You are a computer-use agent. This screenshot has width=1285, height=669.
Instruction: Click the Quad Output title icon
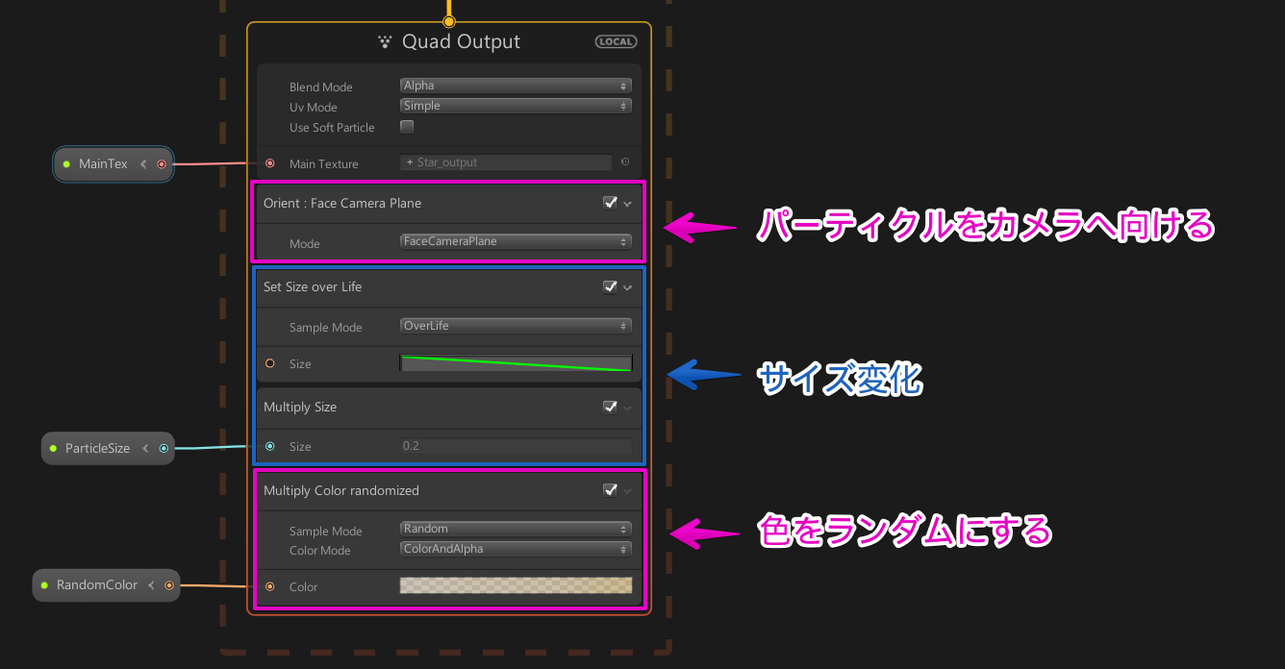pyautogui.click(x=385, y=41)
